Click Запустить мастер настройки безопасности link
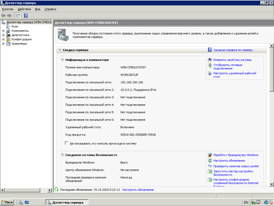The image size is (274, 206). click(233, 173)
